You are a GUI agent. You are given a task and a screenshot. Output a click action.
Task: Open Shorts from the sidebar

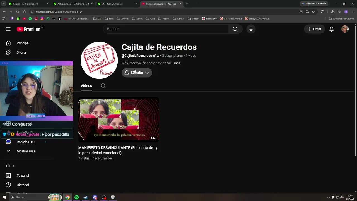tap(21, 52)
